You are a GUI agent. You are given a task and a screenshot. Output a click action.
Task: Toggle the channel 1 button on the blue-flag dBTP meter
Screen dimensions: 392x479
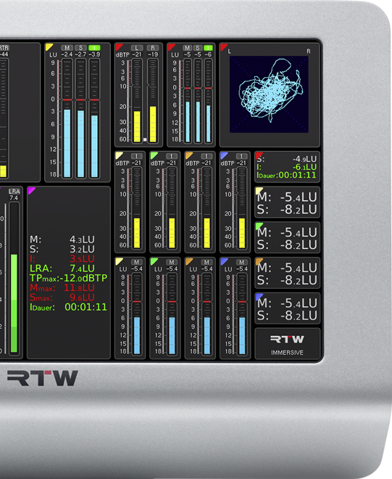coord(241,156)
